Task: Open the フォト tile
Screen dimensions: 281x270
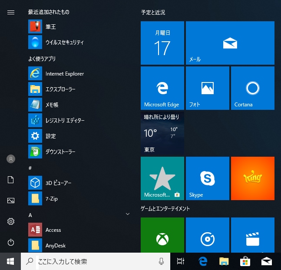Action: click(208, 88)
